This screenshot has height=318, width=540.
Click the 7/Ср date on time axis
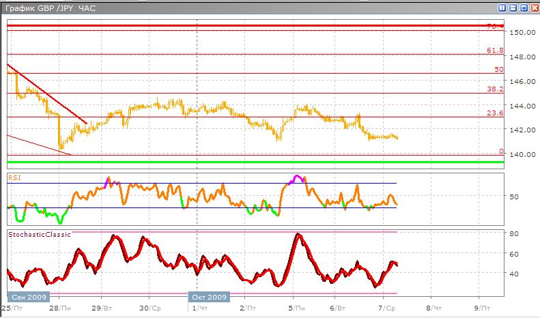tap(387, 308)
